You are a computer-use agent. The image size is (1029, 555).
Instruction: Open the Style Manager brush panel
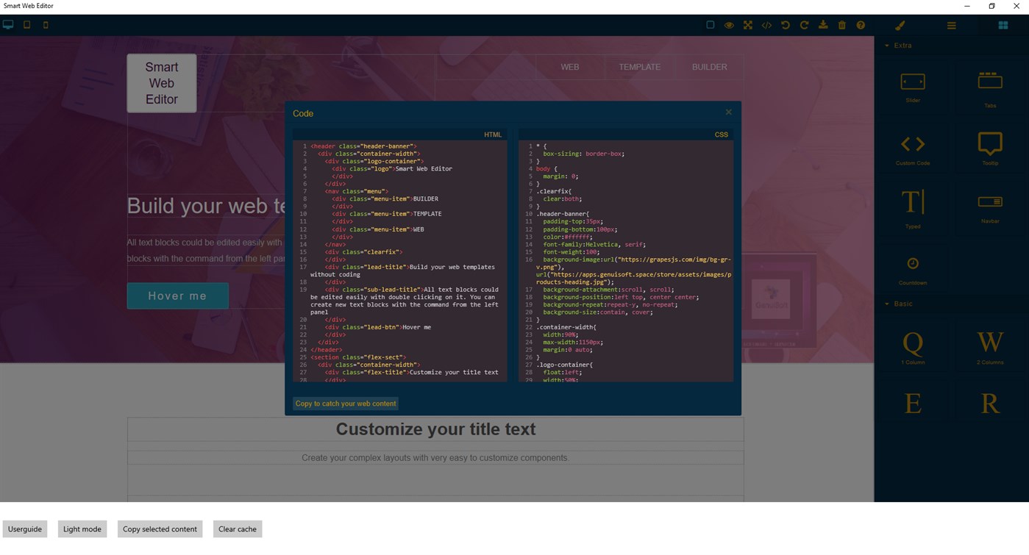(900, 24)
